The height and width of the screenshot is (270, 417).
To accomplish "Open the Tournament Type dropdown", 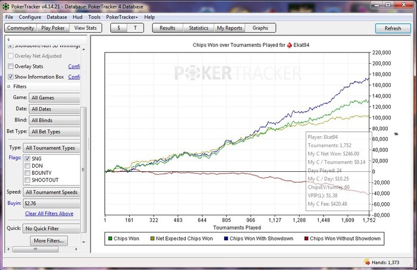I will pos(52,148).
